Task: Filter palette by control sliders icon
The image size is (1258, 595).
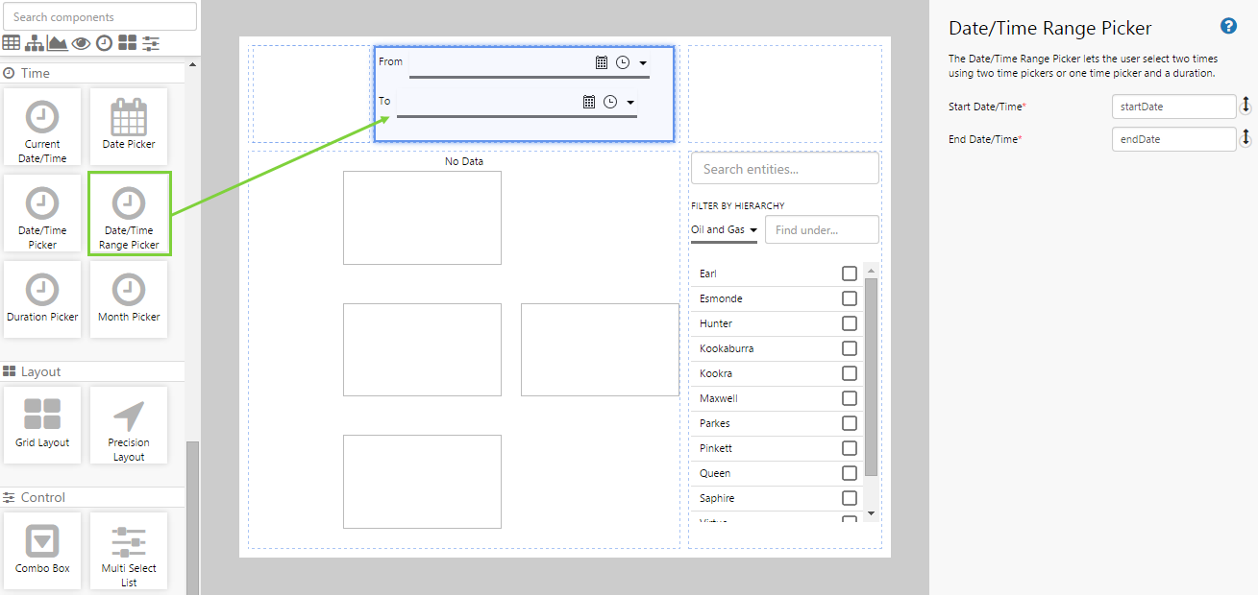Action: coord(151,43)
